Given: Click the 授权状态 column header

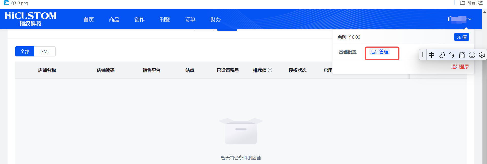Looking at the screenshot, I should click(x=297, y=70).
